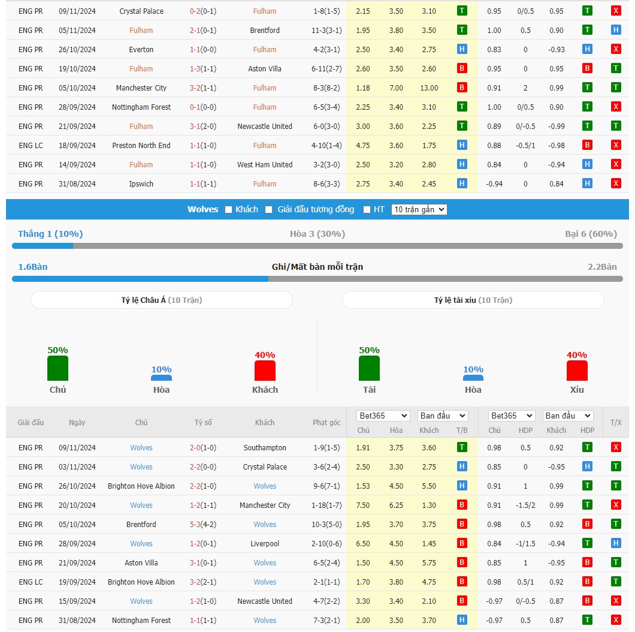This screenshot has width=635, height=632.
Task: Tick the Giải đấu tương đồng checkbox
Action: (x=268, y=210)
